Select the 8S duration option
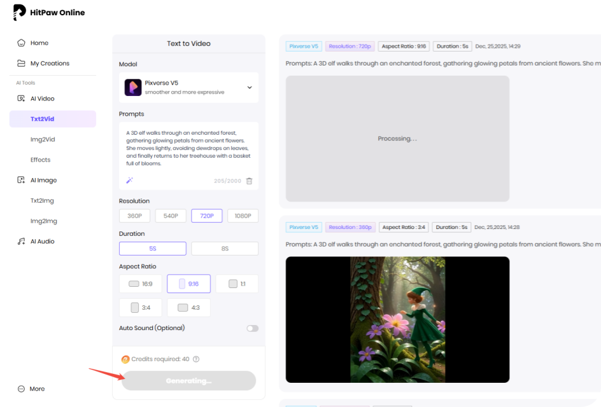Viewport: 601px width, 407px height. point(224,248)
